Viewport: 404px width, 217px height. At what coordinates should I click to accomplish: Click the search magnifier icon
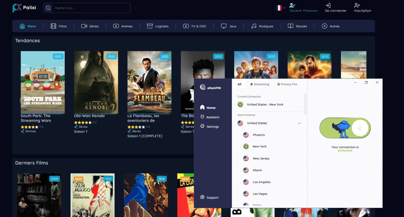pos(48,8)
